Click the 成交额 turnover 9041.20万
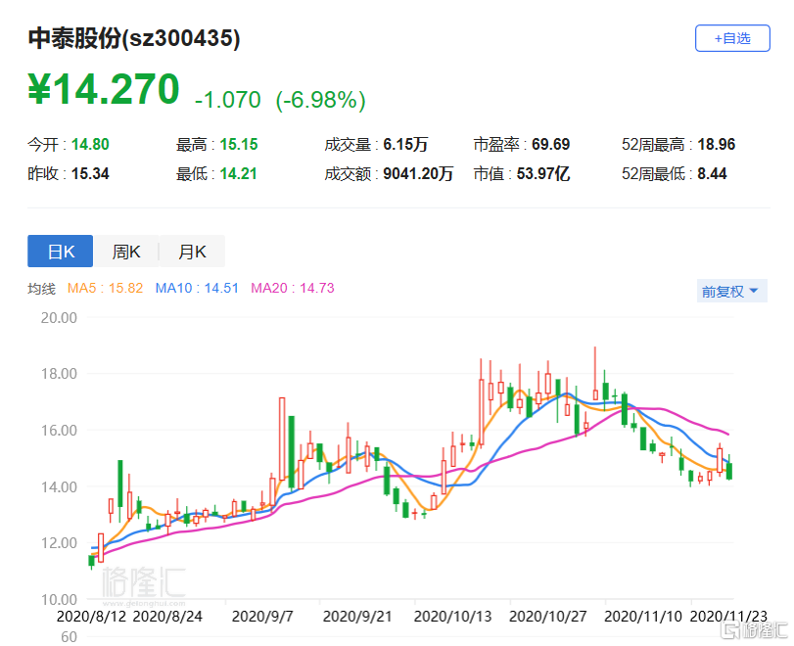The width and height of the screenshot is (794, 646). click(418, 174)
